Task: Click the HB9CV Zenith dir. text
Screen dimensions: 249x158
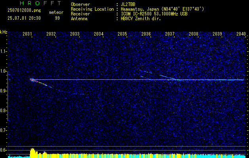Action: [x=141, y=19]
